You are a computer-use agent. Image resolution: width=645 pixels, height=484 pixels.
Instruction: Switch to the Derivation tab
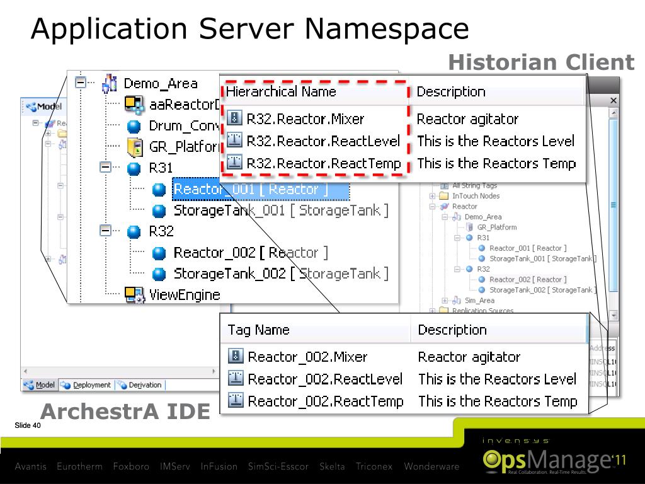click(140, 385)
